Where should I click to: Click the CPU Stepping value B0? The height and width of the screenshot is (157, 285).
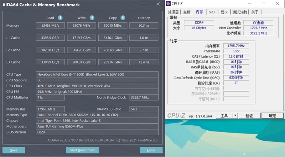coord(97,80)
